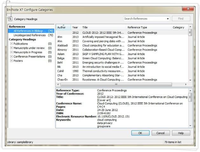The image size is (200, 152).
Task: Select Behl Emerging security challenges reference
Action: [x=122, y=63]
